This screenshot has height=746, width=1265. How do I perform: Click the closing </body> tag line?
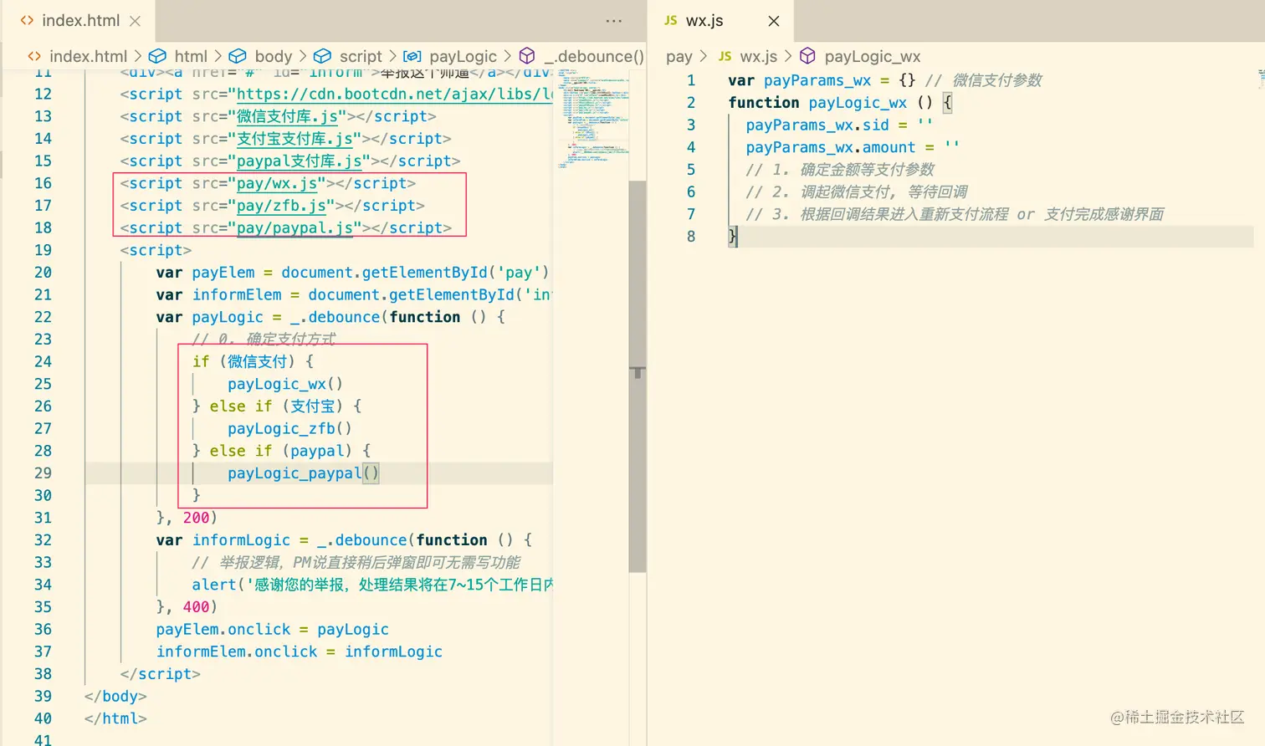115,696
